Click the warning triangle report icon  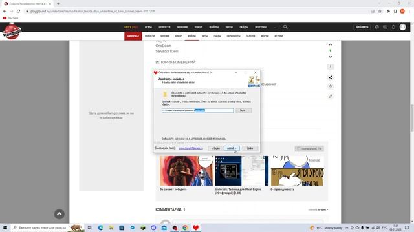click(331, 86)
